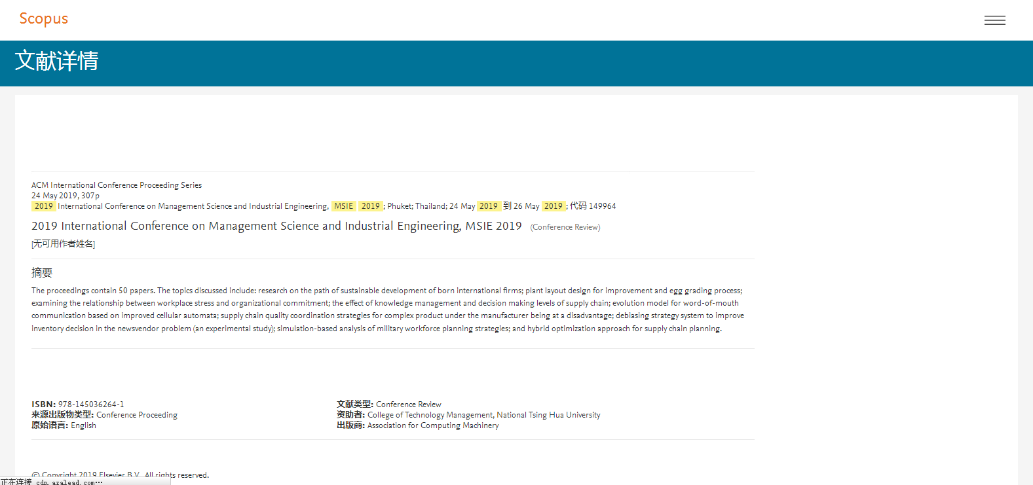Screen dimensions: 1033x485
Task: Click the '(Conference Review)' label
Action: point(565,227)
